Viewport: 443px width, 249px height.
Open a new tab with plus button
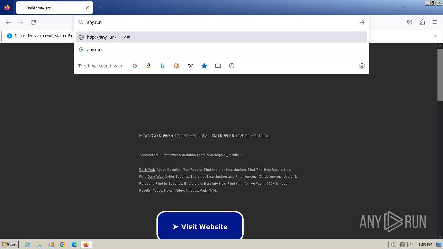pyautogui.click(x=100, y=8)
